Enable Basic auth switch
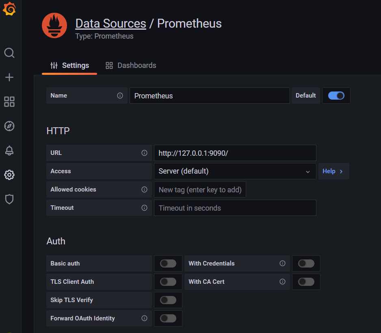Screen dimensions: 381x333 (168, 263)
